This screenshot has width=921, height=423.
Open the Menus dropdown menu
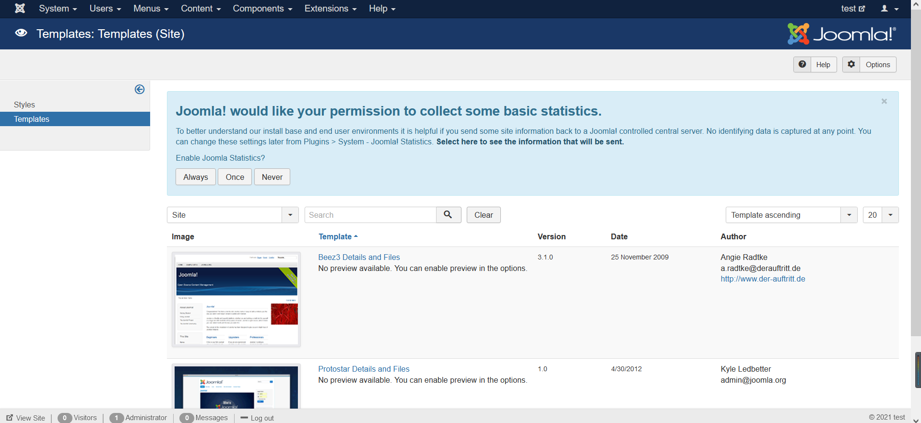(x=151, y=9)
